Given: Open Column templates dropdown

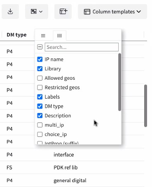Looking at the screenshot, I should 112,12.
